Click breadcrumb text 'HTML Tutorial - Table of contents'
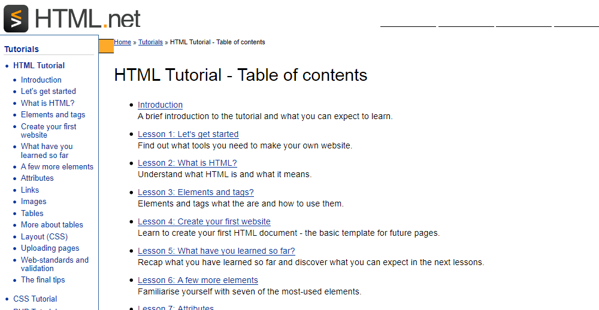This screenshot has width=599, height=310. coord(217,42)
